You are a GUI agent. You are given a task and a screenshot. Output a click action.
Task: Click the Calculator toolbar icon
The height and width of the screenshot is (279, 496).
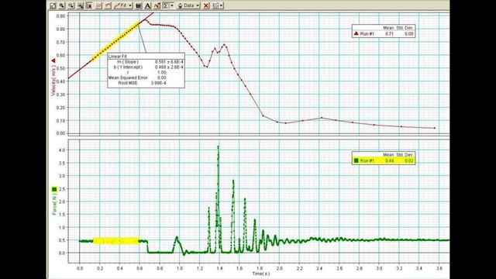[138, 5]
